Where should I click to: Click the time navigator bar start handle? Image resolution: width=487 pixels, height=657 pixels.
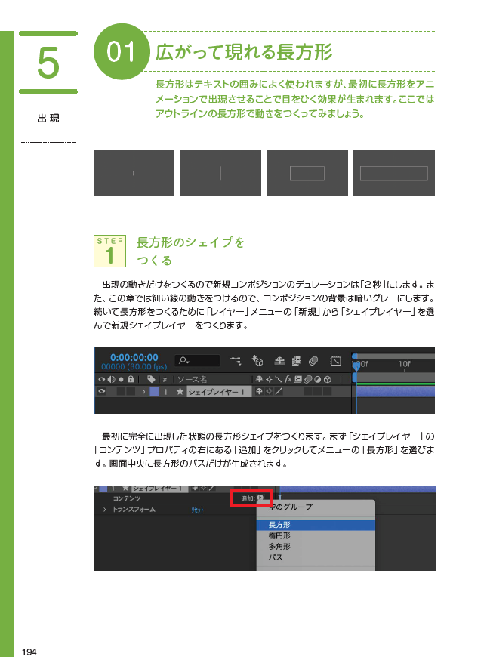[x=353, y=356]
